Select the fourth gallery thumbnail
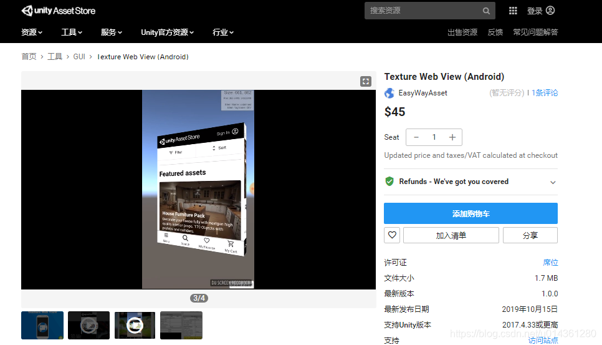The width and height of the screenshot is (602, 345). point(181,326)
